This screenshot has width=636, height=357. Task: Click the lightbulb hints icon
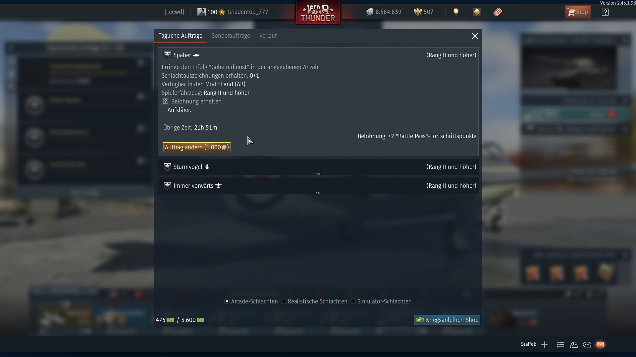point(456,12)
